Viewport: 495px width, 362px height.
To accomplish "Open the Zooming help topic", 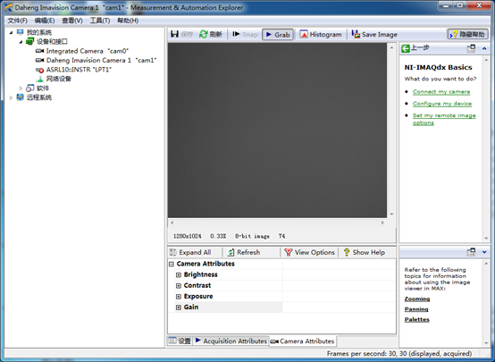I will point(417,299).
